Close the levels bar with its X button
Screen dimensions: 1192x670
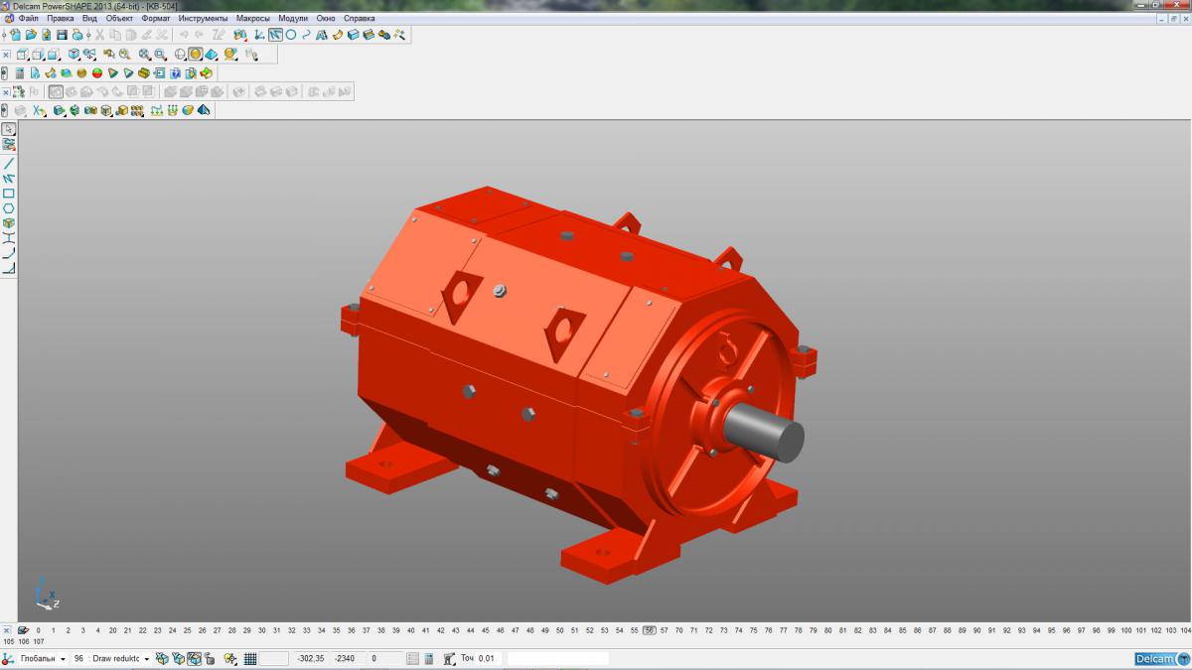point(6,630)
